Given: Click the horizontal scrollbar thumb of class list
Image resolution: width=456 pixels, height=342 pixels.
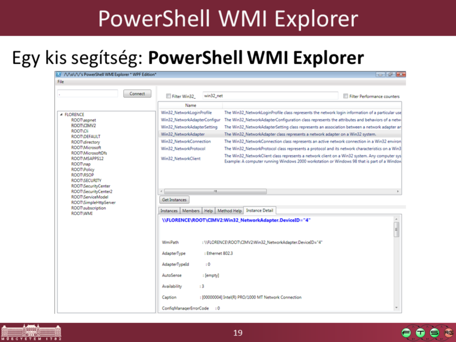Looking at the screenshot, I should coord(215,191).
